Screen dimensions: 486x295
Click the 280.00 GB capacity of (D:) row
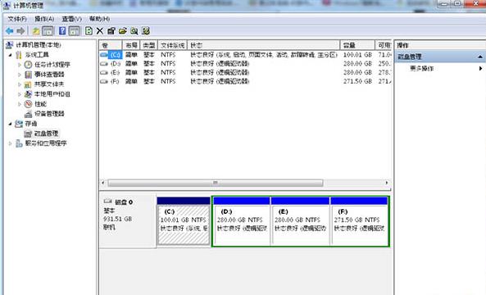(357, 64)
